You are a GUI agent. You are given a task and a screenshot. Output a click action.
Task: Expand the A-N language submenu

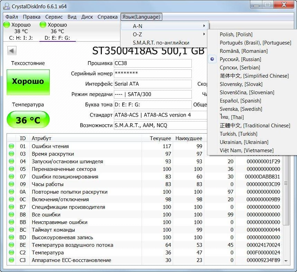[164, 26]
